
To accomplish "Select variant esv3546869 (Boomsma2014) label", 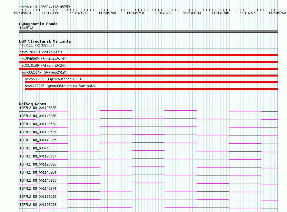I will (x=43, y=59).
